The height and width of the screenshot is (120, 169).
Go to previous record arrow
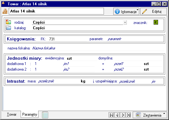point(117,115)
